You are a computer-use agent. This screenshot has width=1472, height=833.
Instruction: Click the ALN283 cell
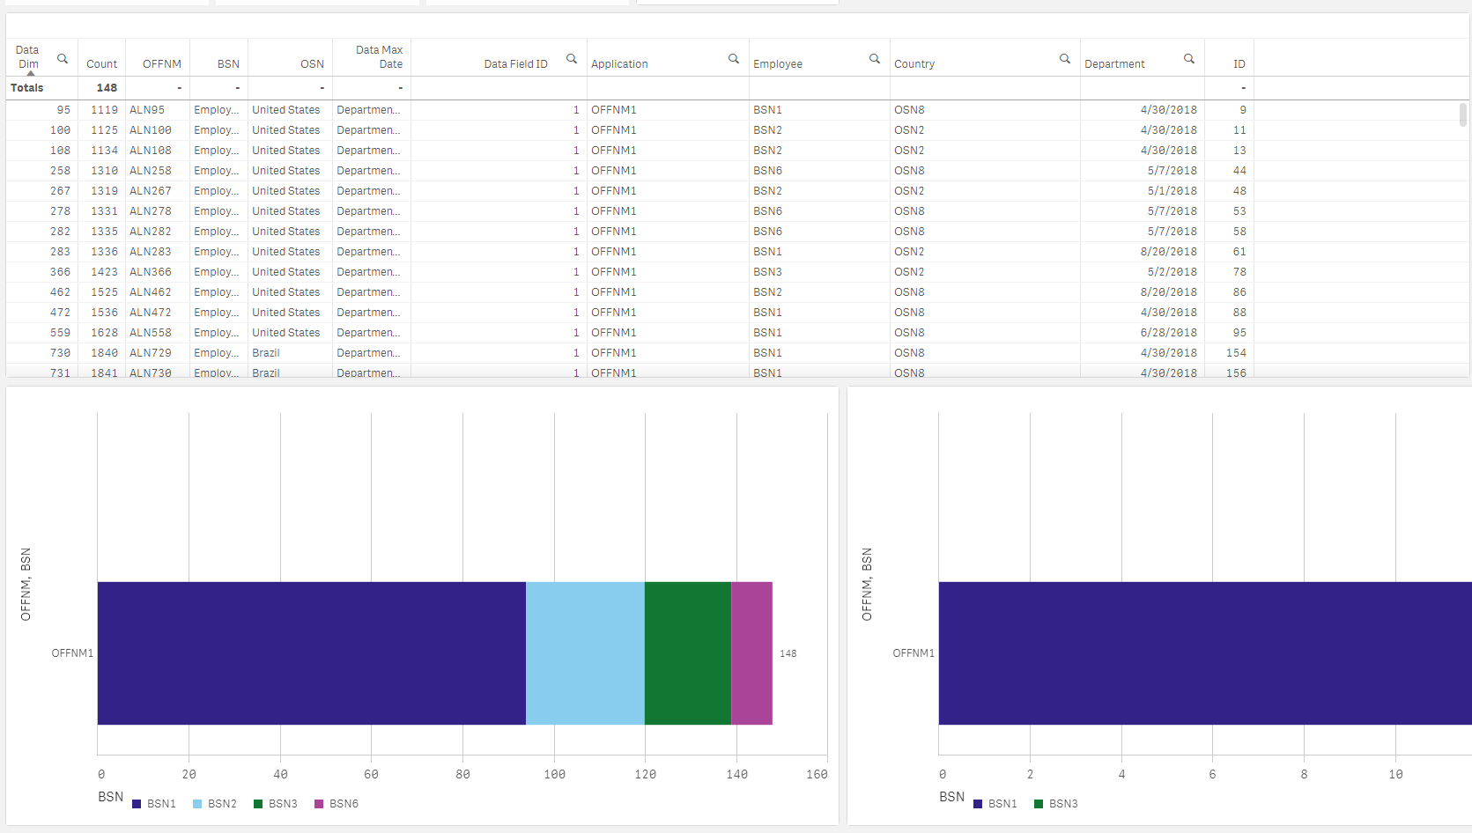(151, 252)
